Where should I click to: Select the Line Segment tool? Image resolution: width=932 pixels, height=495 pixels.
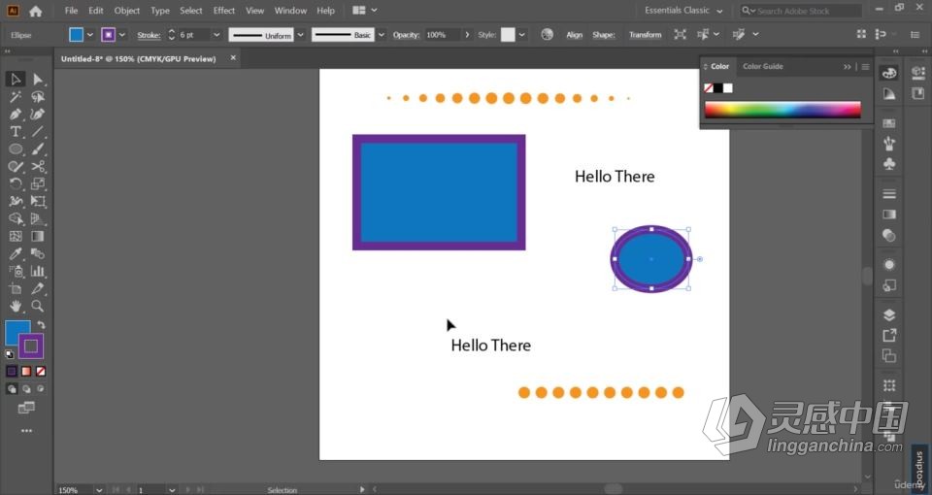point(38,131)
